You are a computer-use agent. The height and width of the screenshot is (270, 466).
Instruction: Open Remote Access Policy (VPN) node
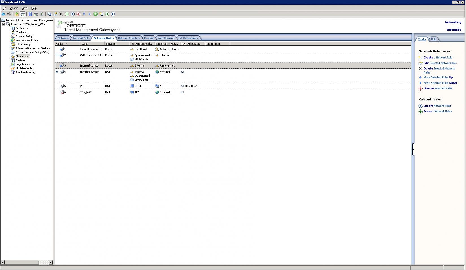[x=32, y=52]
